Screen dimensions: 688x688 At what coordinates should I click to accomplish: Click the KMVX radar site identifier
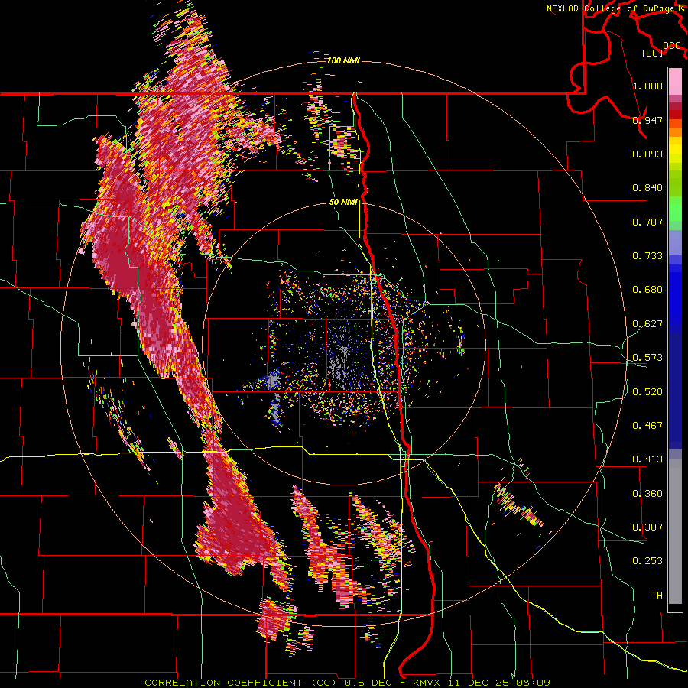(x=427, y=683)
